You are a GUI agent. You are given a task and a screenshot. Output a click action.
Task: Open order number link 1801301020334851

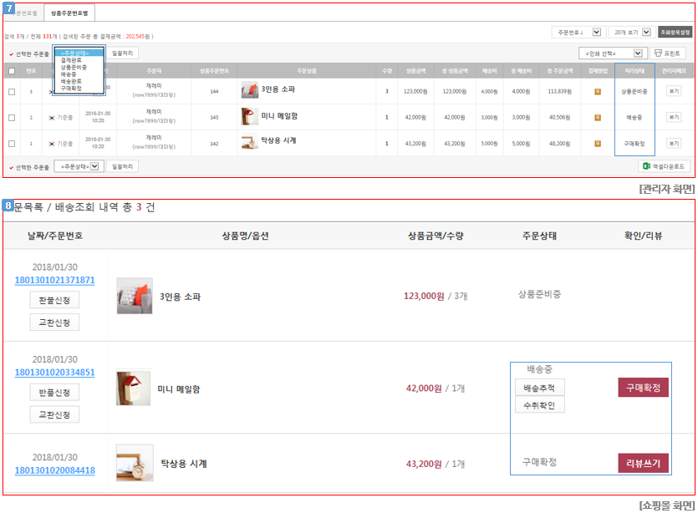pos(55,373)
